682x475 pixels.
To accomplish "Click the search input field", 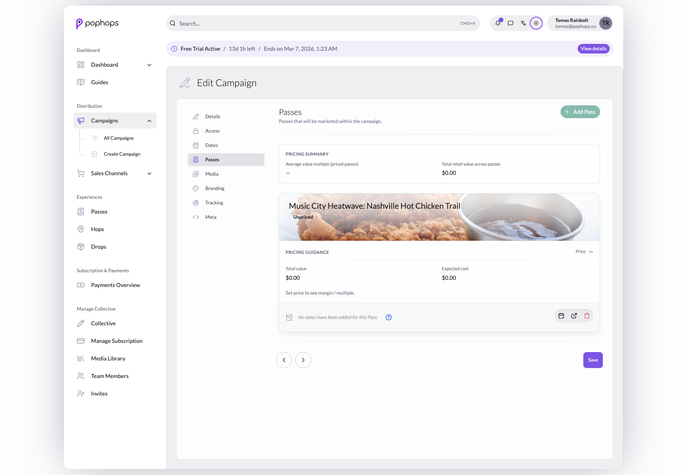I will [280, 23].
